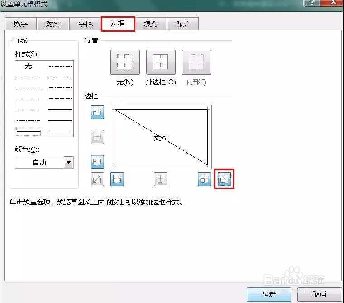The width and height of the screenshot is (344, 303).
Task: Choose the thin solid line style in left column
Action: click(x=29, y=131)
